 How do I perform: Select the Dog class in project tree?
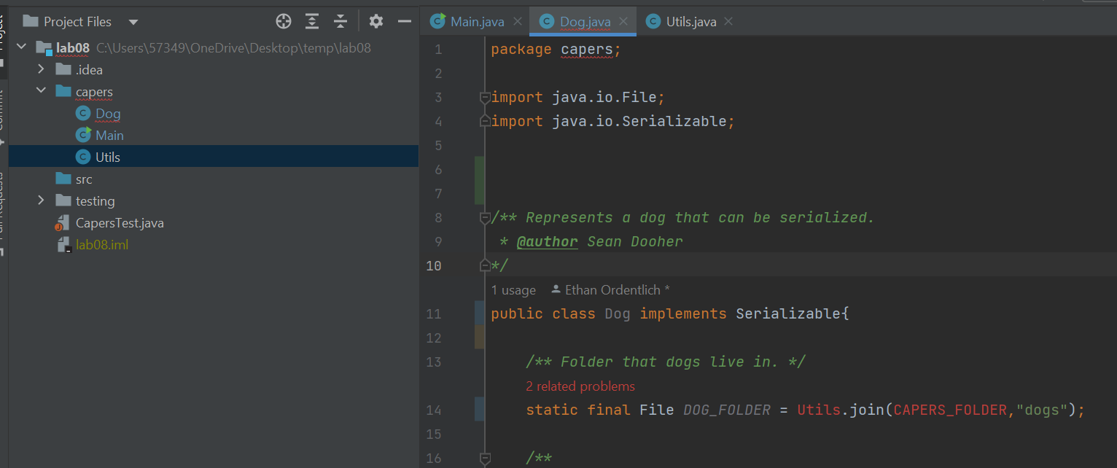click(x=108, y=114)
